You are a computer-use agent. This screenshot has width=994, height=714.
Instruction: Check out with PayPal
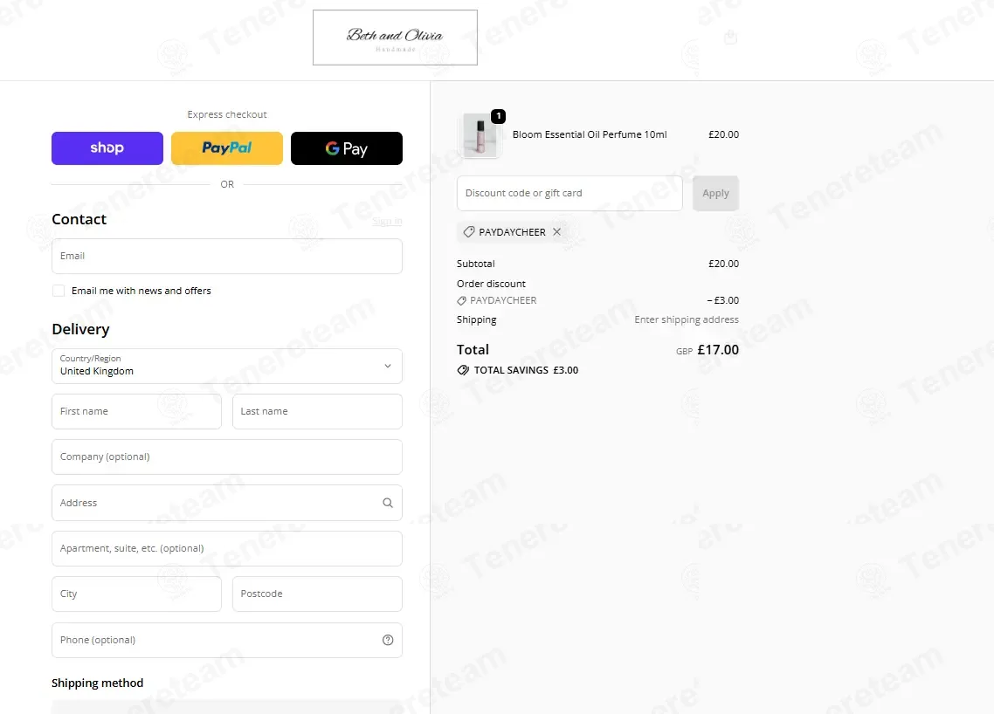click(227, 148)
